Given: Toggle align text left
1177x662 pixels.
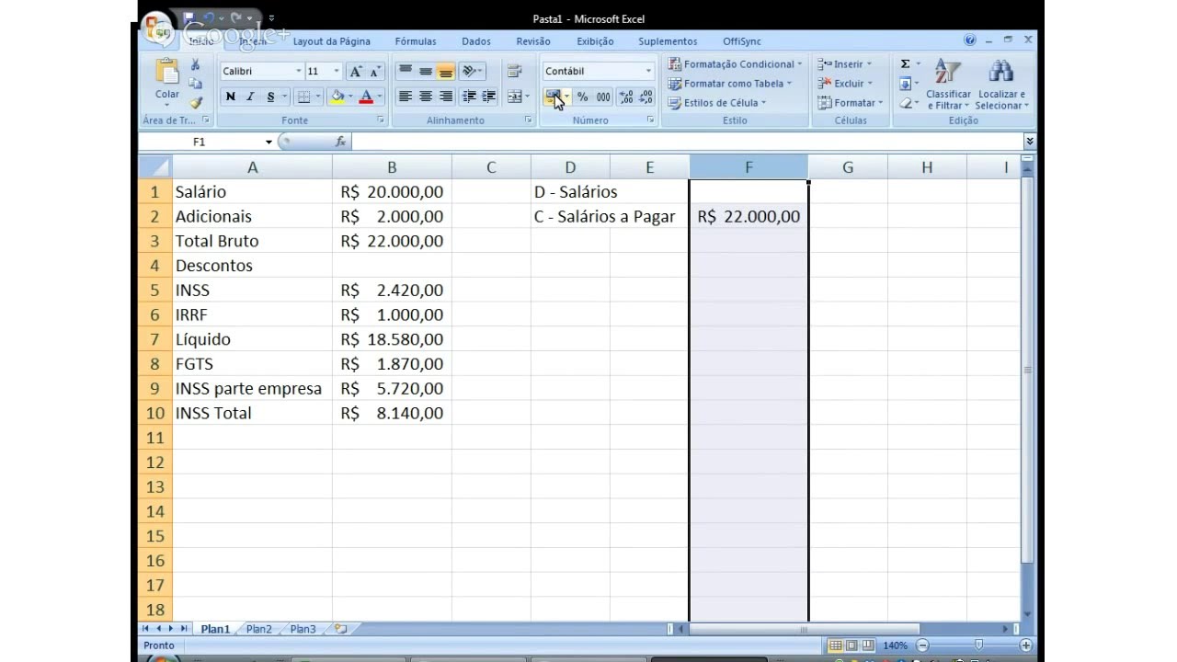Looking at the screenshot, I should click(406, 97).
